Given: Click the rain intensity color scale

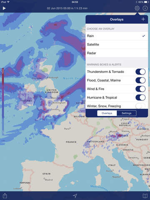Looking at the screenshot, I should [3, 101].
